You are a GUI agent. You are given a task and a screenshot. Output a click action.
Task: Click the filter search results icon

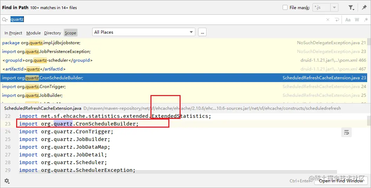click(x=351, y=8)
